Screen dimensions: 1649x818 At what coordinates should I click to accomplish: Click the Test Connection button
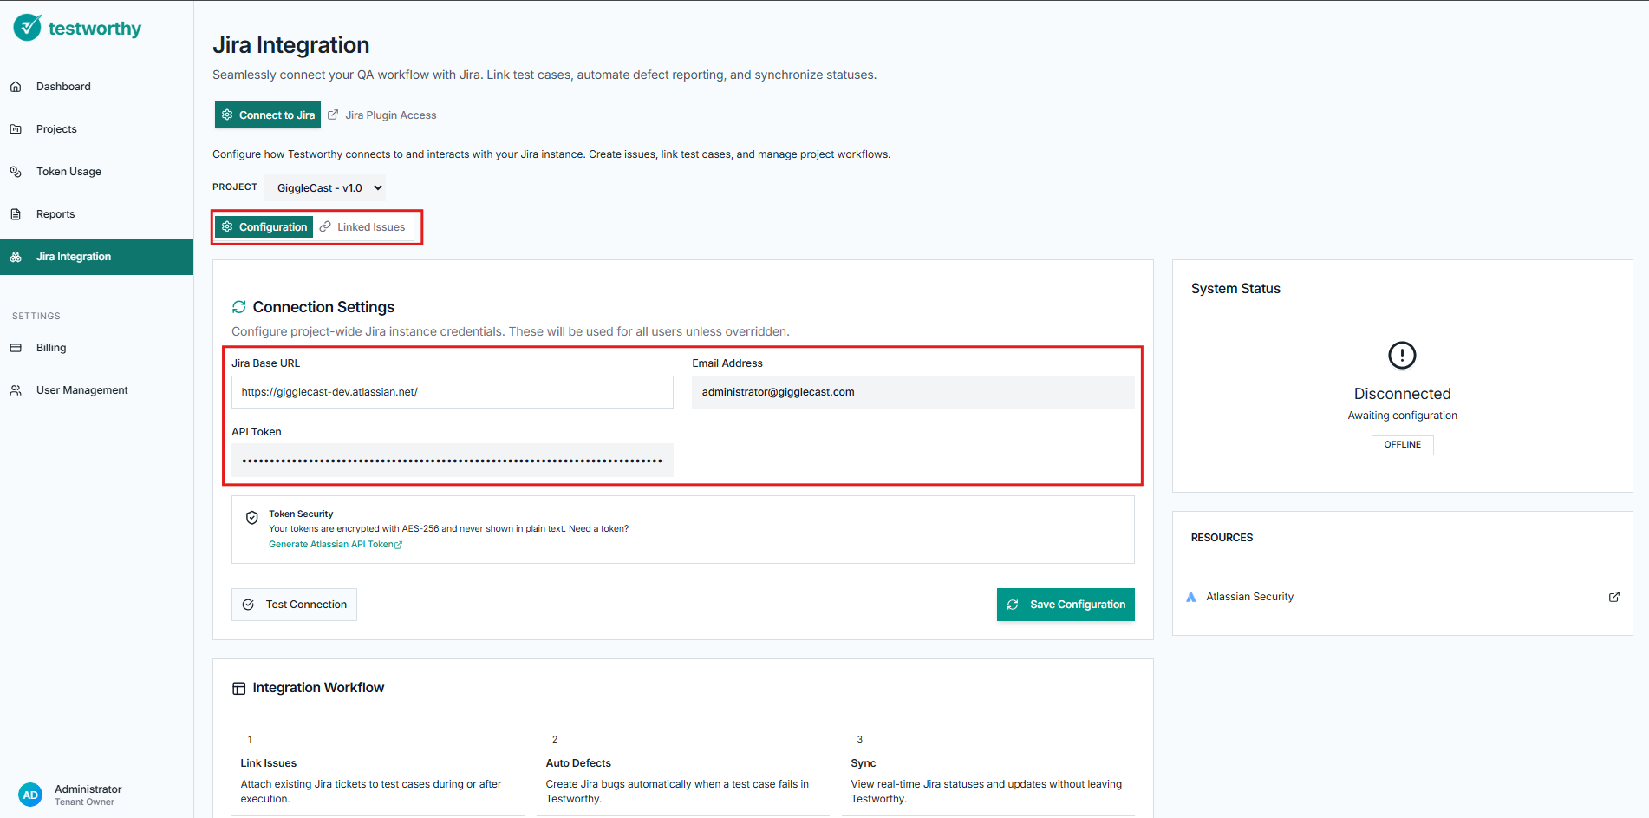pyautogui.click(x=294, y=605)
